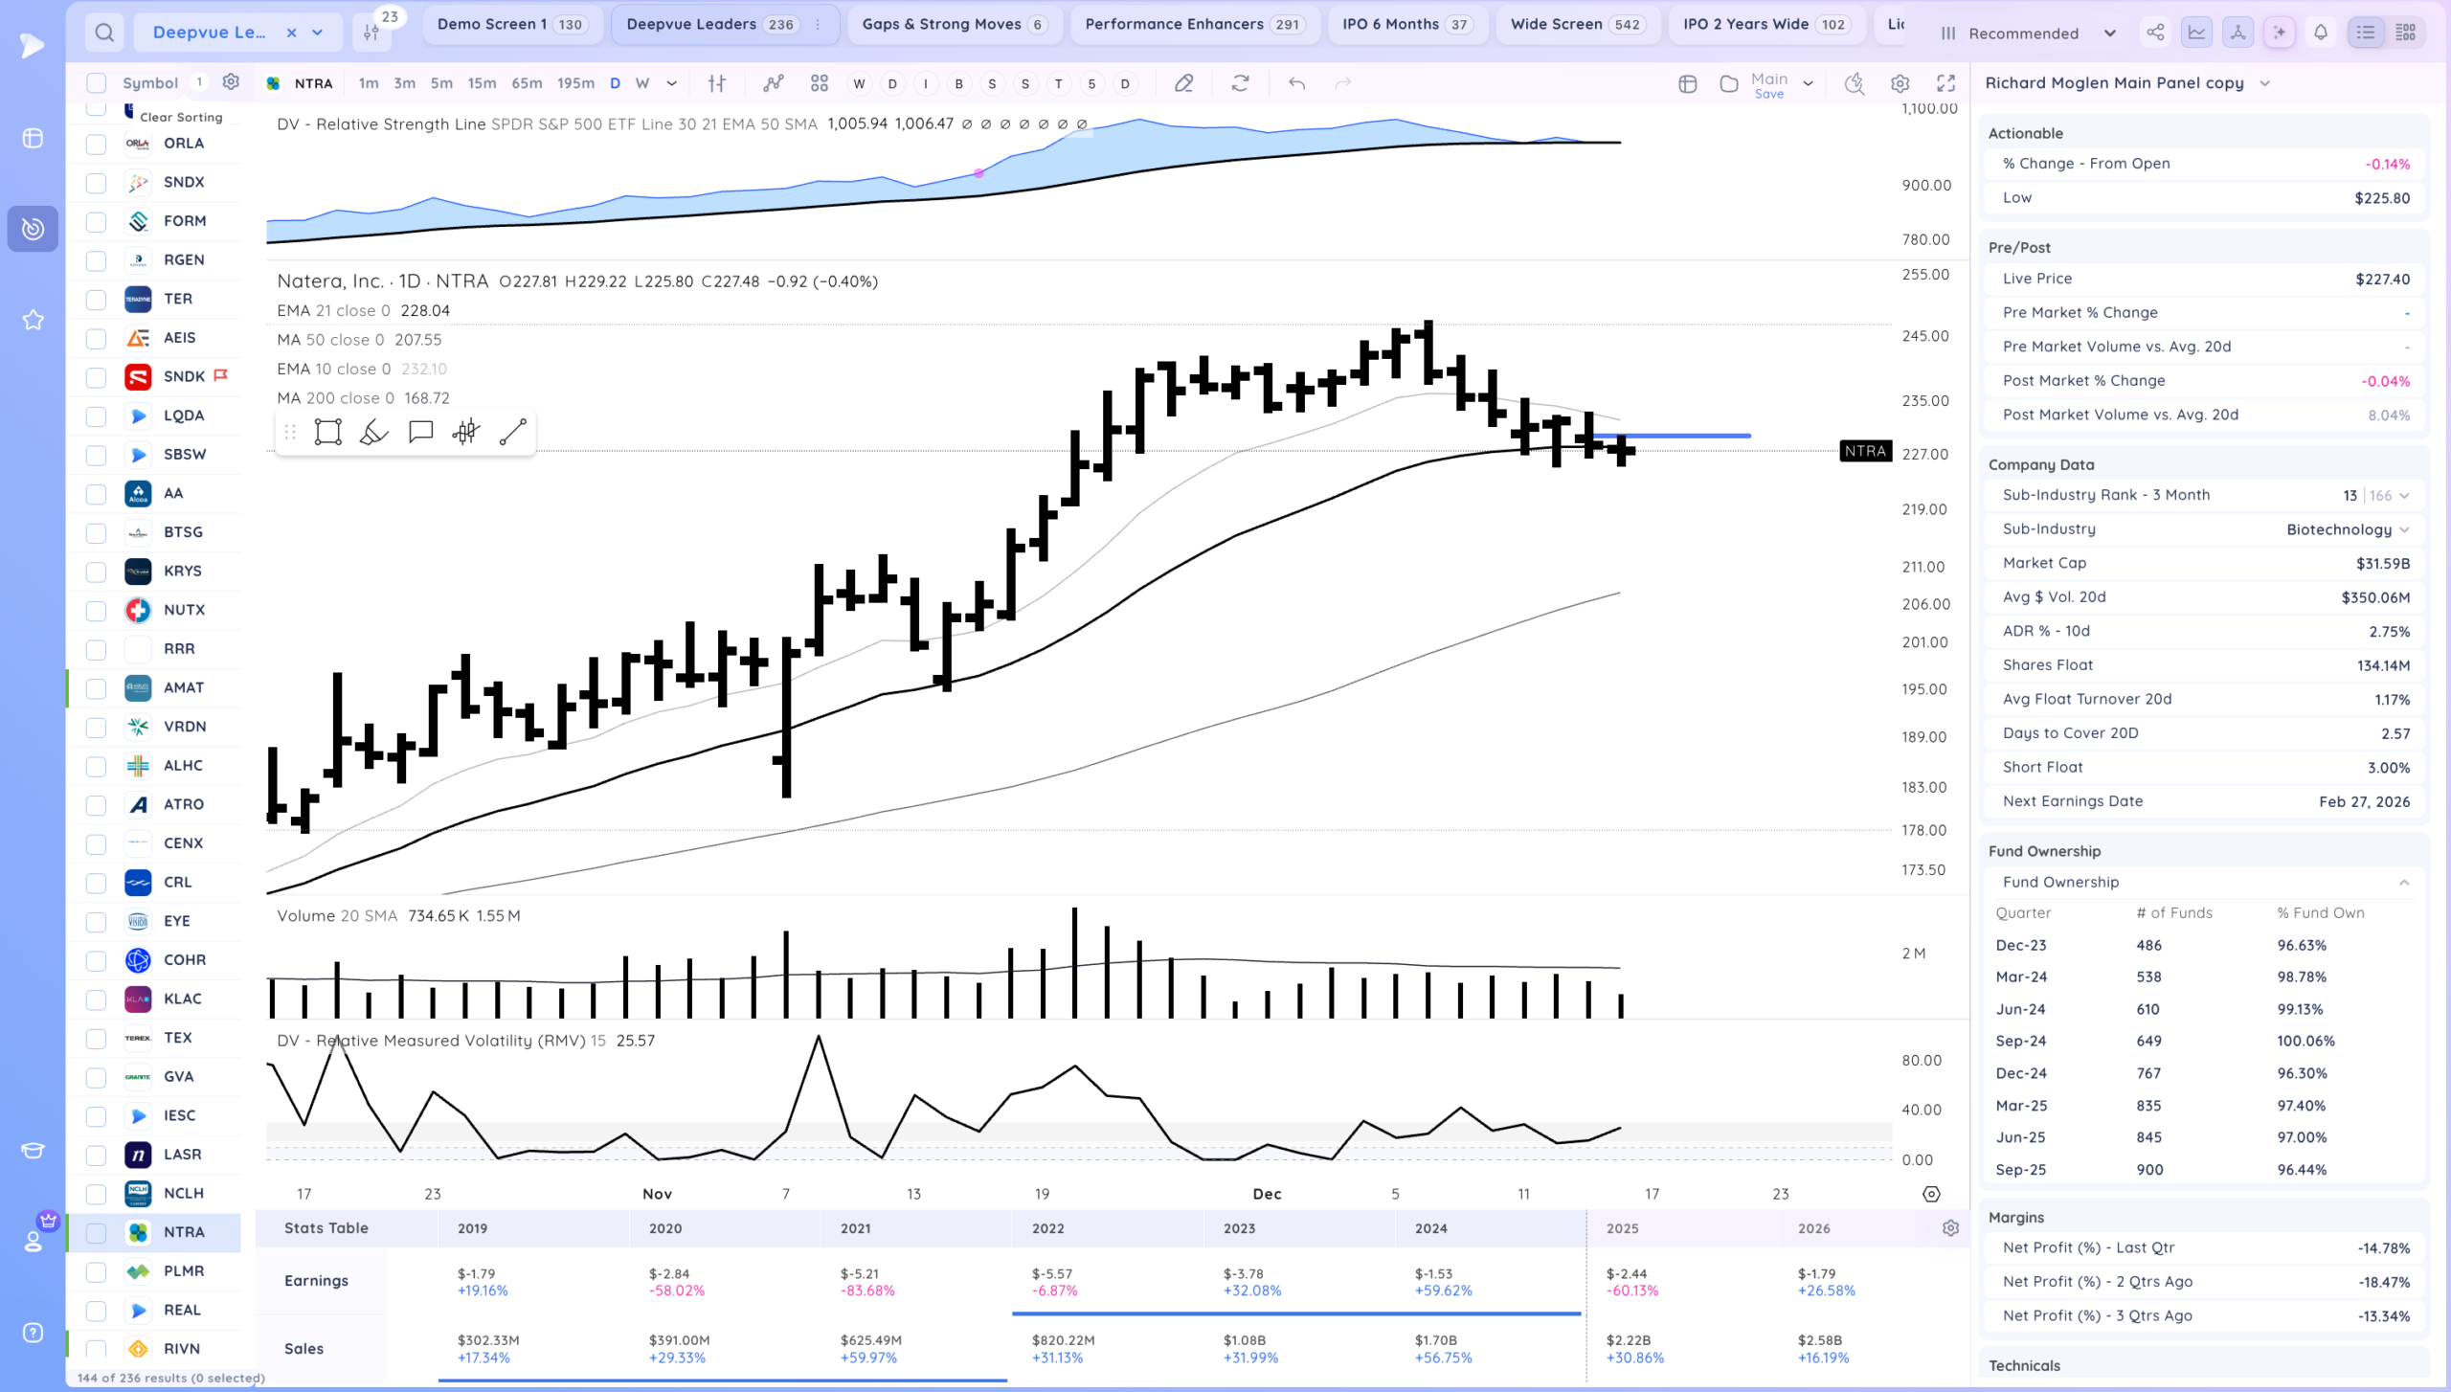Collapse the Fund Ownership section
This screenshot has height=1392, width=2451.
[2403, 883]
